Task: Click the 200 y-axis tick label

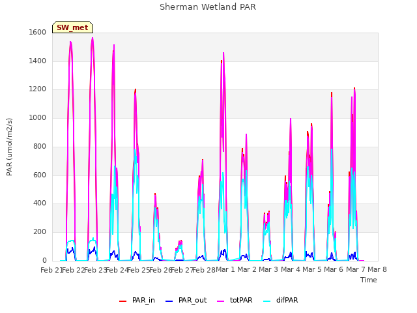Action: (40, 232)
